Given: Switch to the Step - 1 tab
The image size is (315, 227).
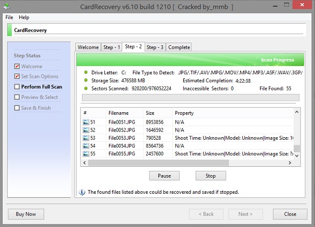Looking at the screenshot, I should pyautogui.click(x=112, y=47).
